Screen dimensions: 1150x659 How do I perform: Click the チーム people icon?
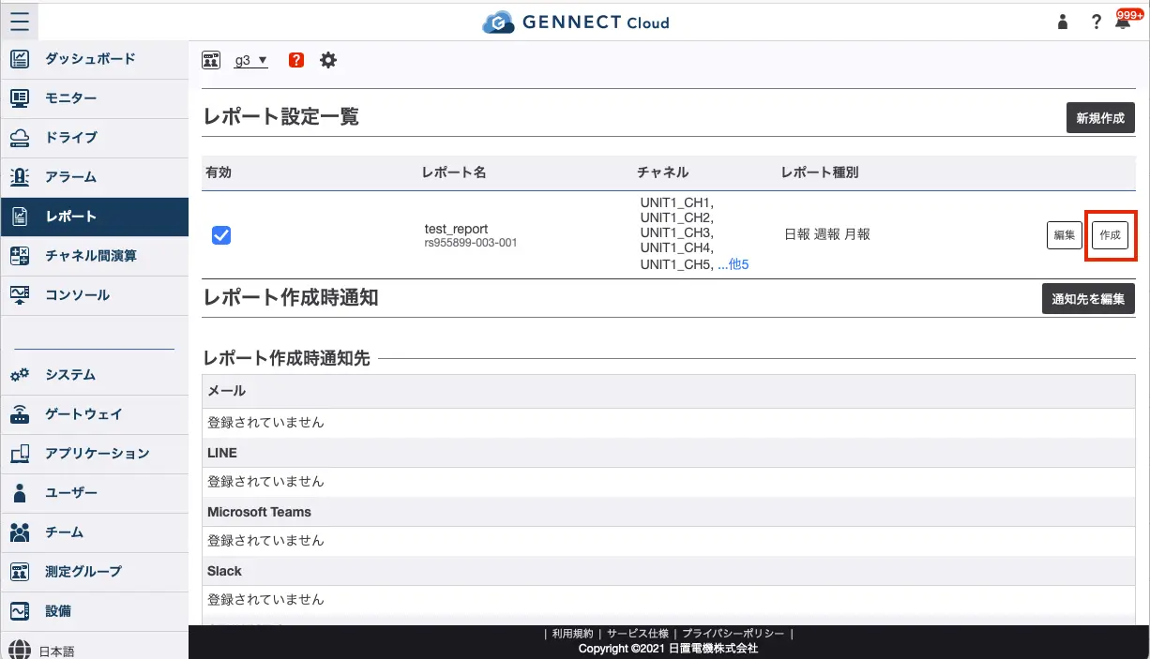click(x=20, y=532)
